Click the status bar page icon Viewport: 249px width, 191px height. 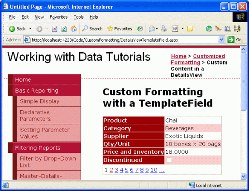[5, 185]
